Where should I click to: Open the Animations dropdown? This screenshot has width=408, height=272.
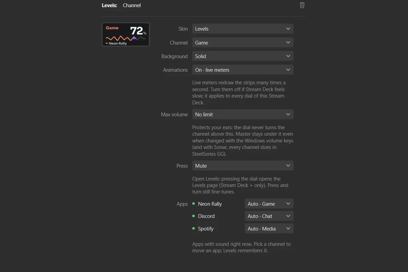click(x=243, y=70)
